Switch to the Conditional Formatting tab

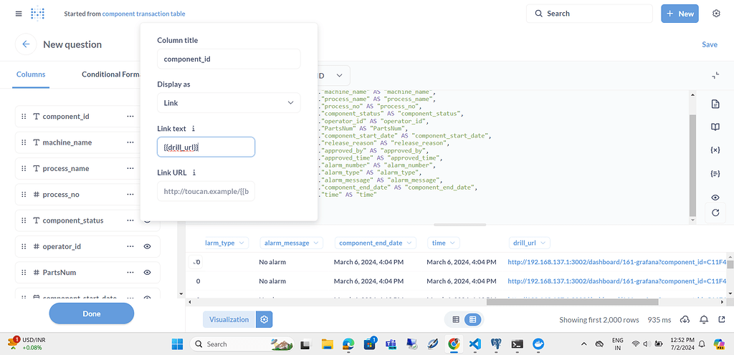110,74
